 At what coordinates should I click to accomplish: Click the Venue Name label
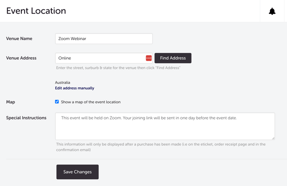tap(19, 39)
